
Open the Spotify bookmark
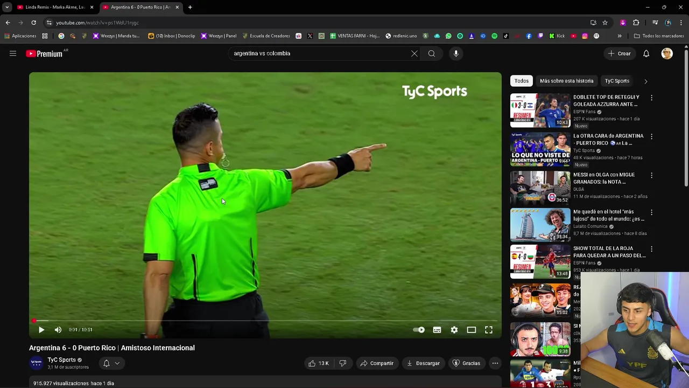494,36
